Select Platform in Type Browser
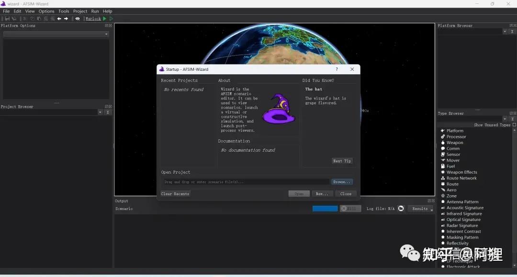The image size is (517, 277). click(x=455, y=131)
